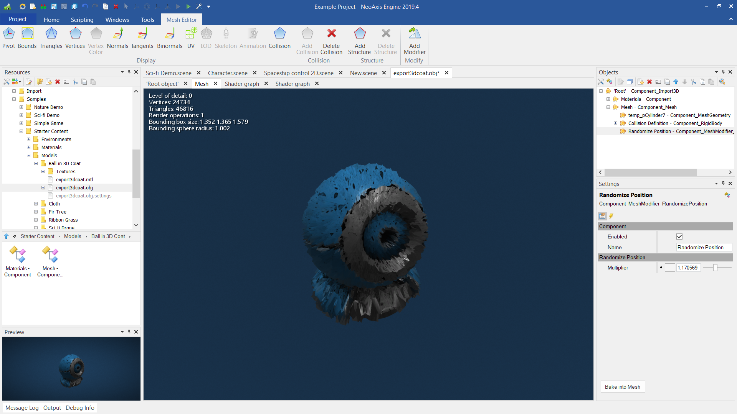Screen dimensions: 737x414
Task: Toggle the Bounds display icon
Action: click(27, 34)
